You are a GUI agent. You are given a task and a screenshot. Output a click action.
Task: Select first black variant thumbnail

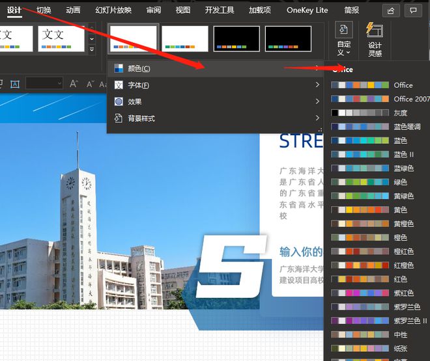[236, 38]
